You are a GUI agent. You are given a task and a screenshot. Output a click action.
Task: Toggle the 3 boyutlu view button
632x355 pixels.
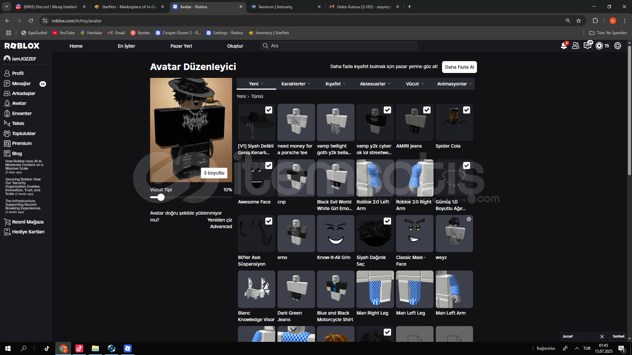pos(214,173)
